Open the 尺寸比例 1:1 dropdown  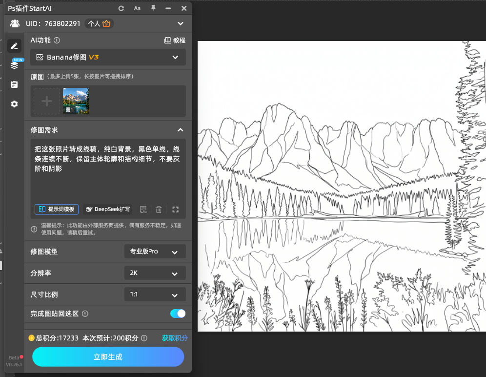click(155, 294)
